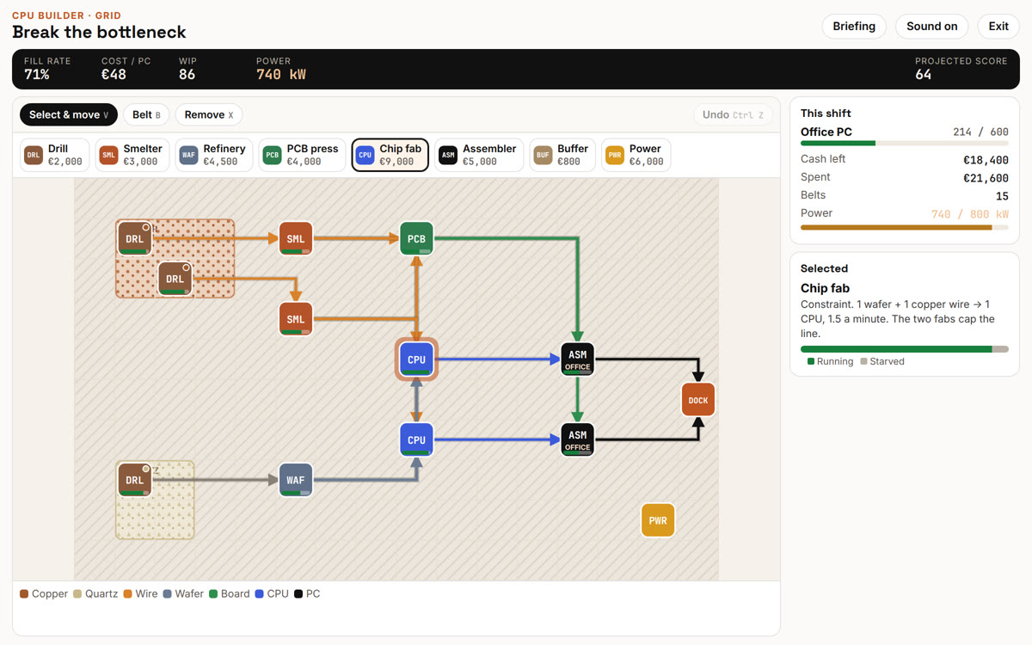Pick the Smelter building card
This screenshot has width=1032, height=645.
tap(132, 155)
